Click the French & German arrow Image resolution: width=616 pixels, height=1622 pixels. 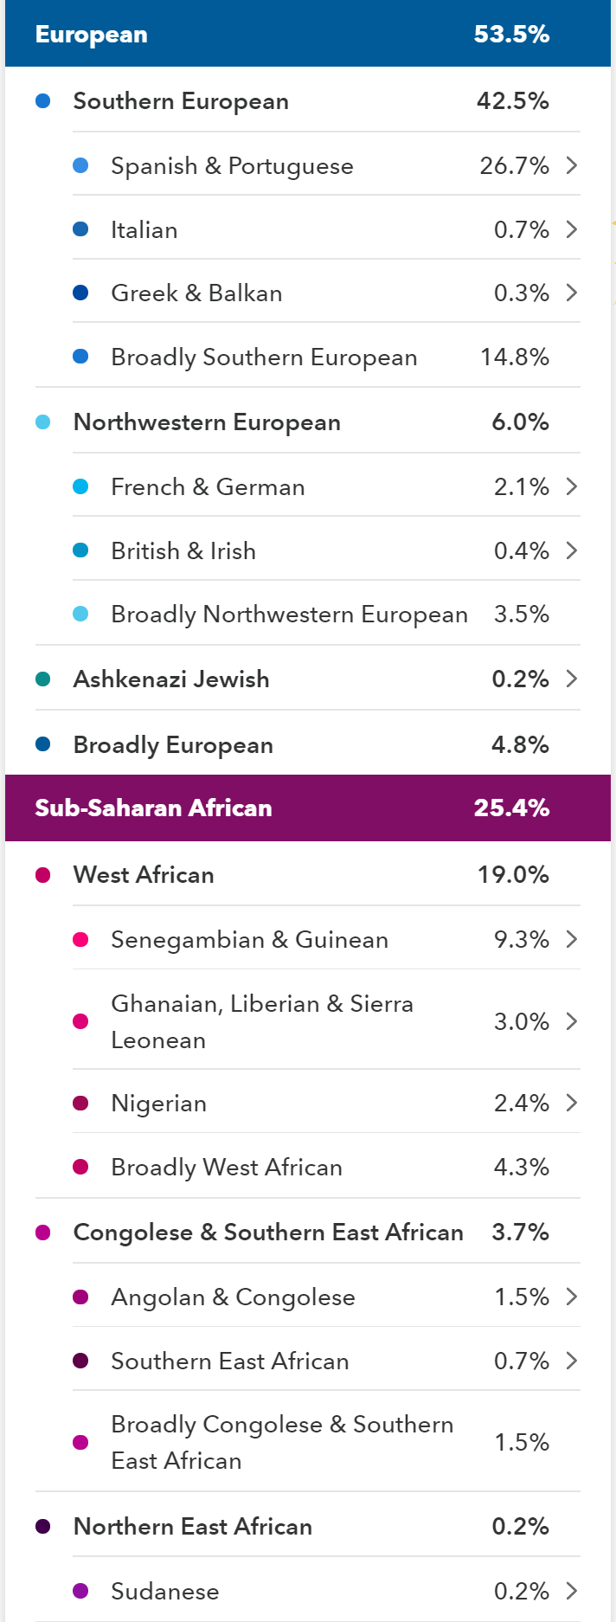571,486
